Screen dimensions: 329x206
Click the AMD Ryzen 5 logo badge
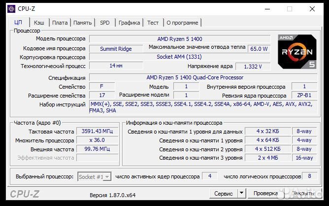click(297, 52)
